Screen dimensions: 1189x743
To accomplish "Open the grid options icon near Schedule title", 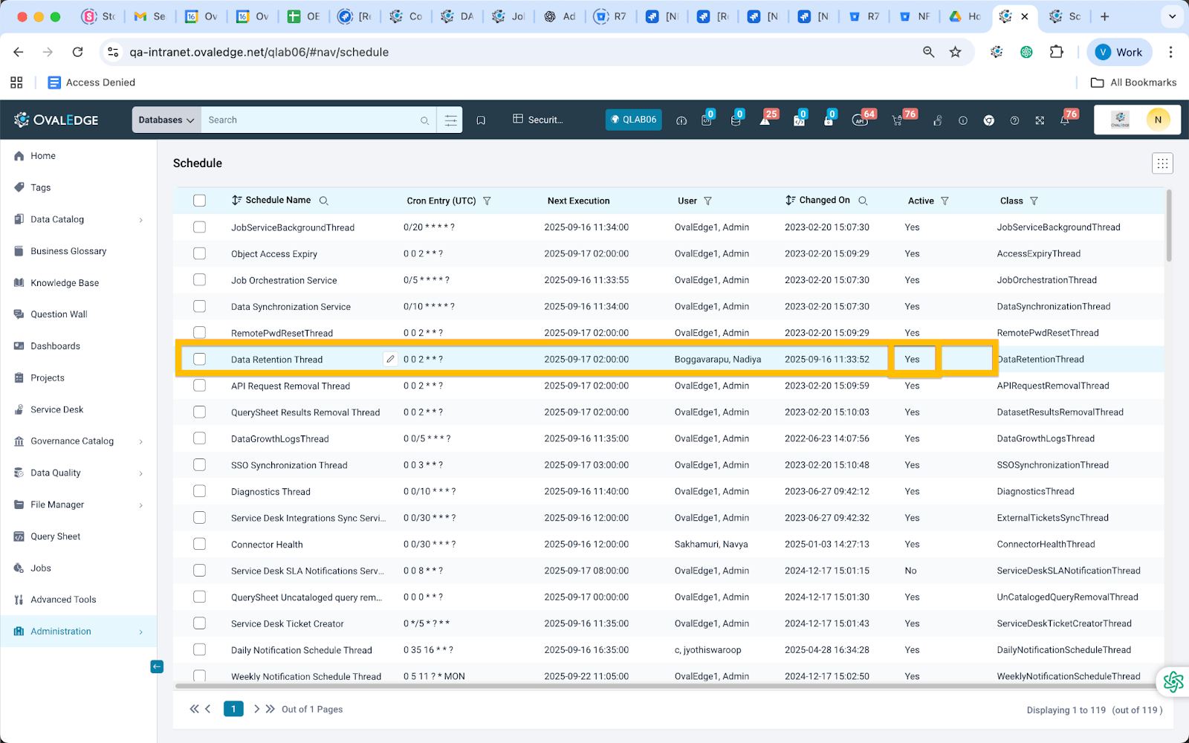I will tap(1162, 163).
